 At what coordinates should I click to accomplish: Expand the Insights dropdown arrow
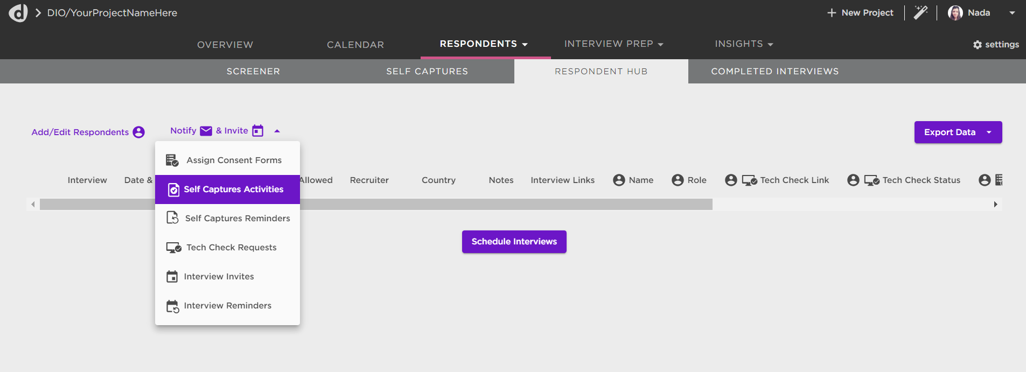point(771,45)
